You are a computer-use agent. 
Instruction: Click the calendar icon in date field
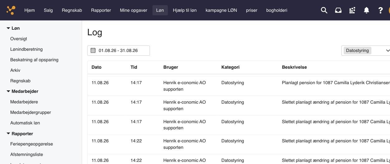93,50
